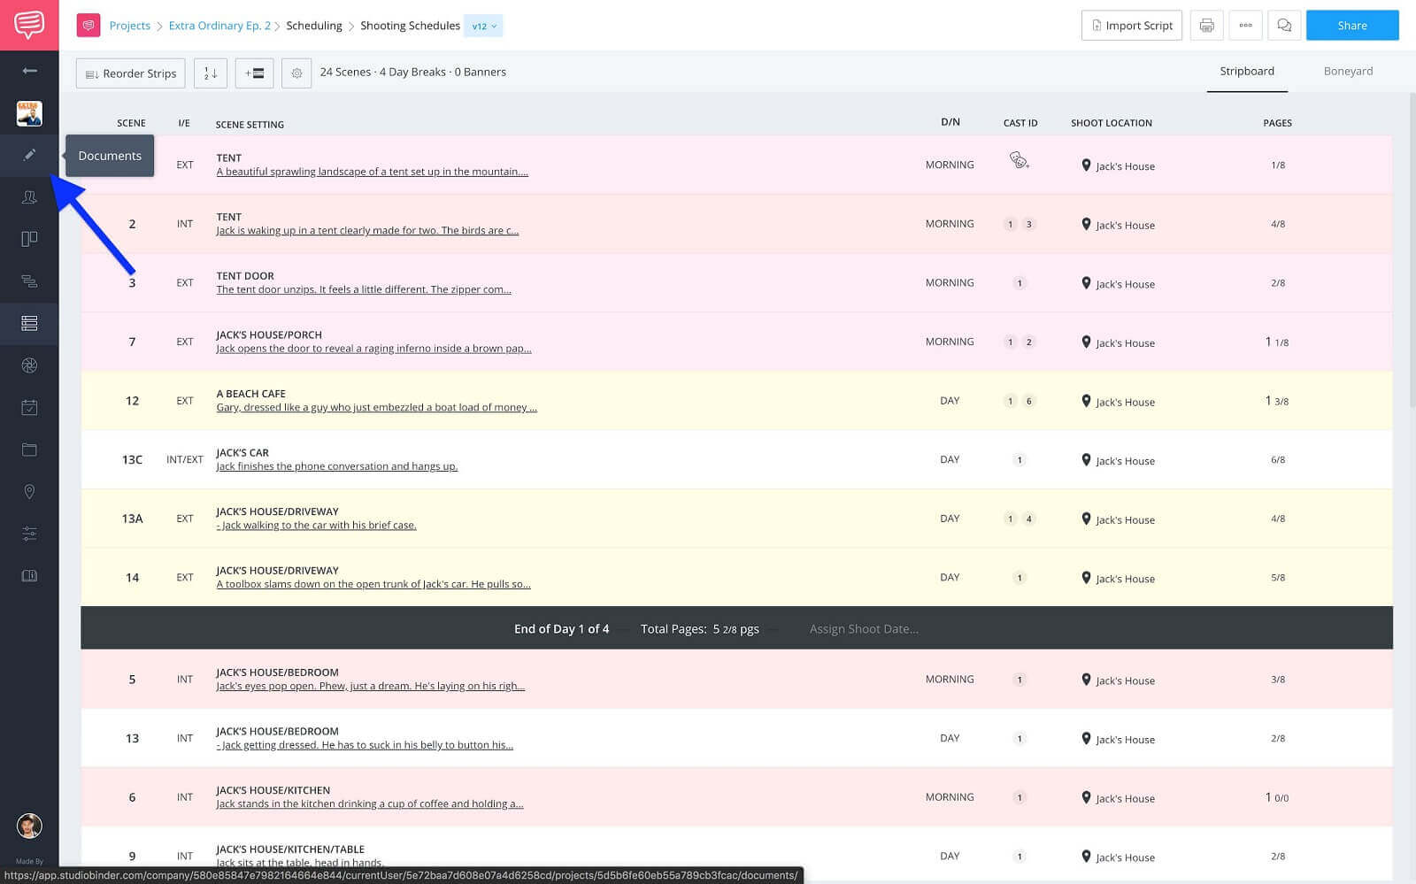Open user avatar at sidebar bottom

coord(29,826)
